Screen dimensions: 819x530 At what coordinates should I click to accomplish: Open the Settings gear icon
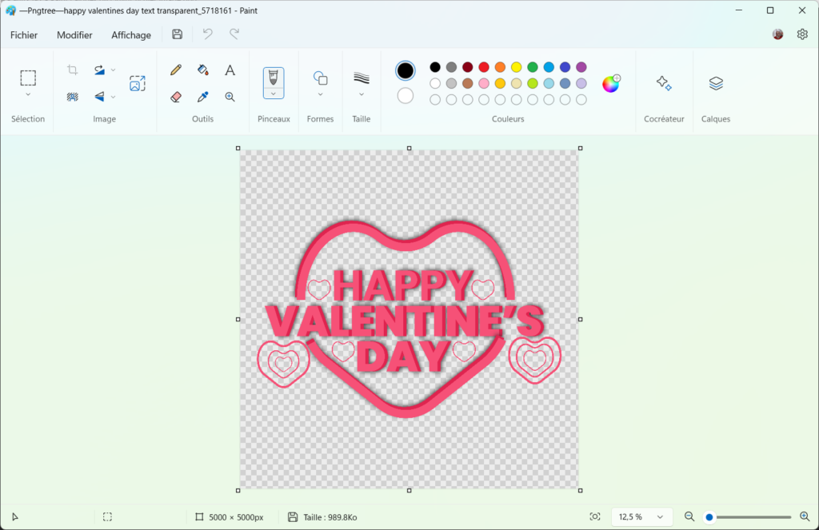tap(803, 34)
